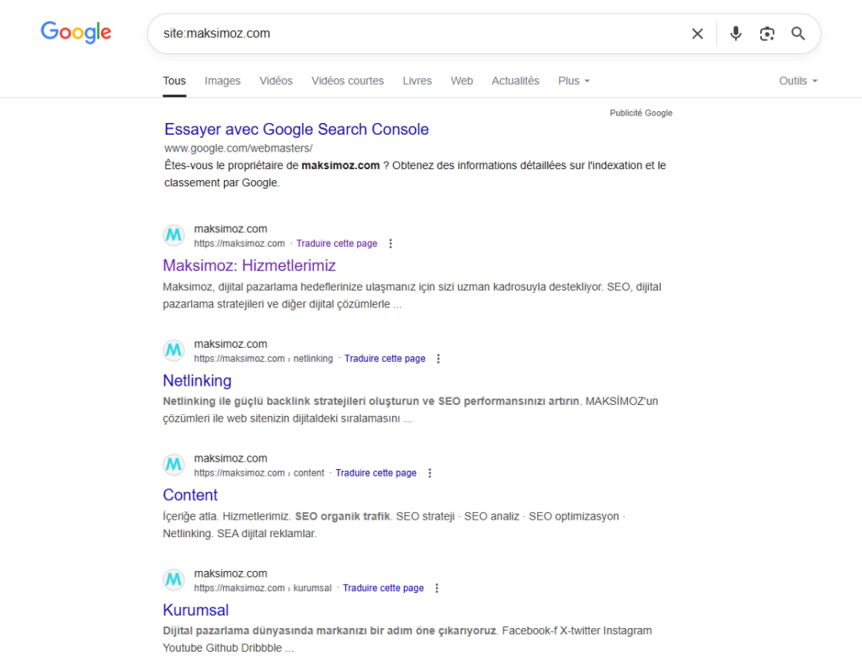
Task: Click the M favicon of the Hizmetlerimiz result
Action: tap(173, 236)
